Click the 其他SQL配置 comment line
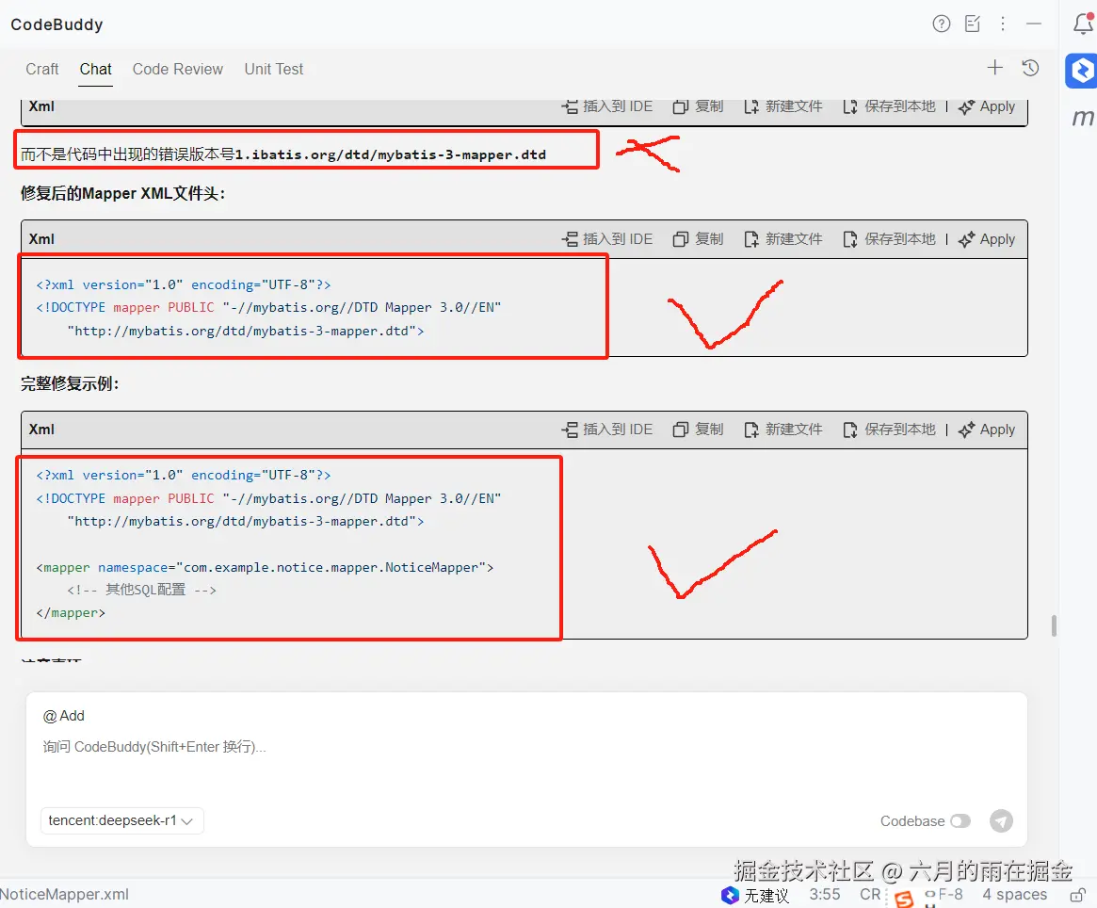Screen dimensions: 1097x908 [x=141, y=591]
